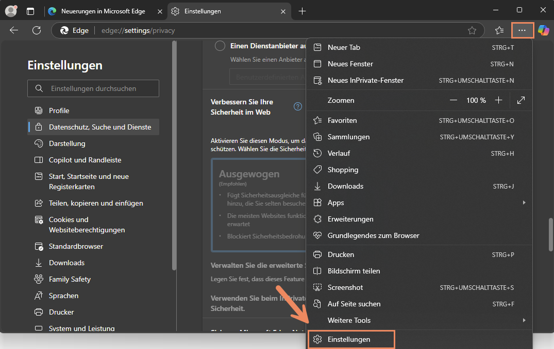
Task: Decrease zoom with the minus button
Action: (454, 100)
